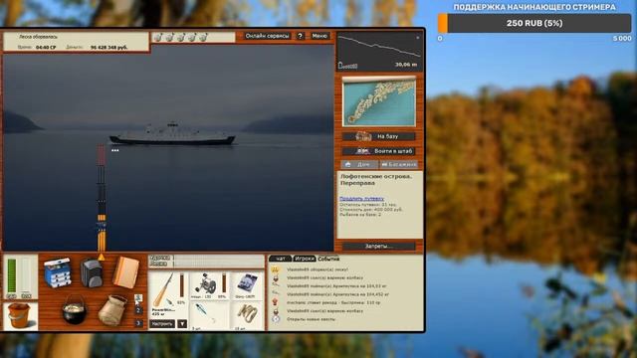Screen dimensions: 637x358
Task: Switch to tackle set 2
Action: point(138,310)
